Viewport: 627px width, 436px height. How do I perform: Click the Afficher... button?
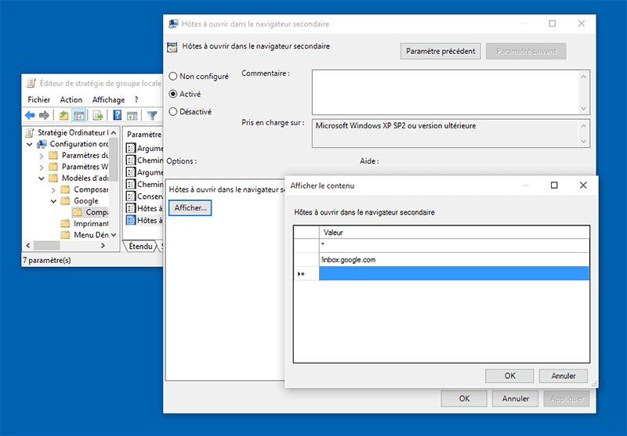(x=190, y=207)
